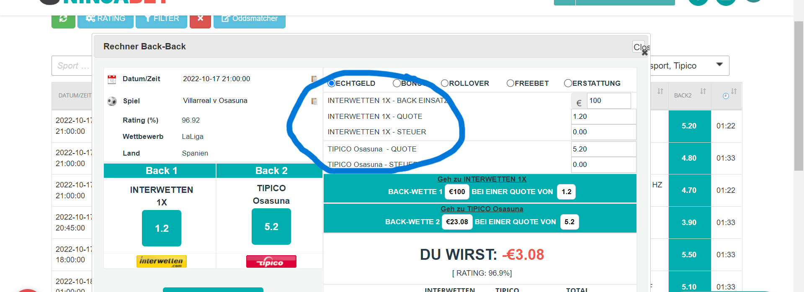Click the Back 1 odds tile 1.2
This screenshot has height=292, width=804.
coord(162,228)
